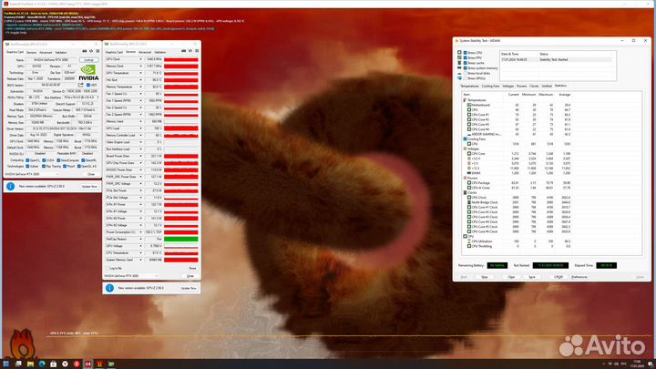Image resolution: width=656 pixels, height=369 pixels.
Task: Click the Stress CPU icon in AIDA64
Action: (459, 53)
